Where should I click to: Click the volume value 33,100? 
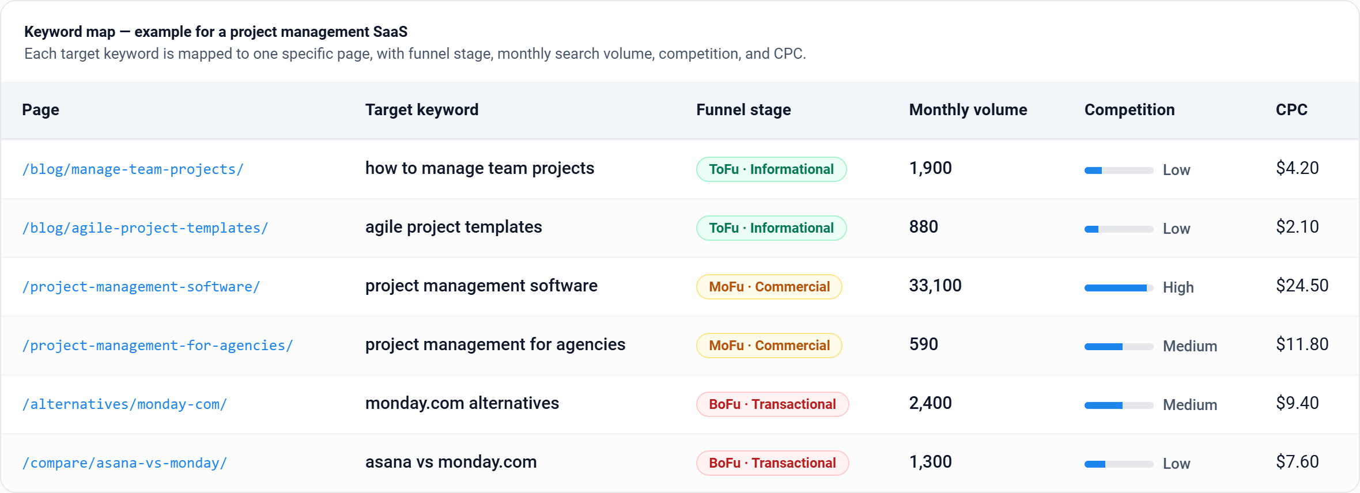tap(935, 286)
